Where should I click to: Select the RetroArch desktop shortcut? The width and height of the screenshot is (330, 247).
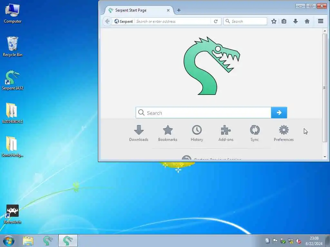(x=13, y=214)
